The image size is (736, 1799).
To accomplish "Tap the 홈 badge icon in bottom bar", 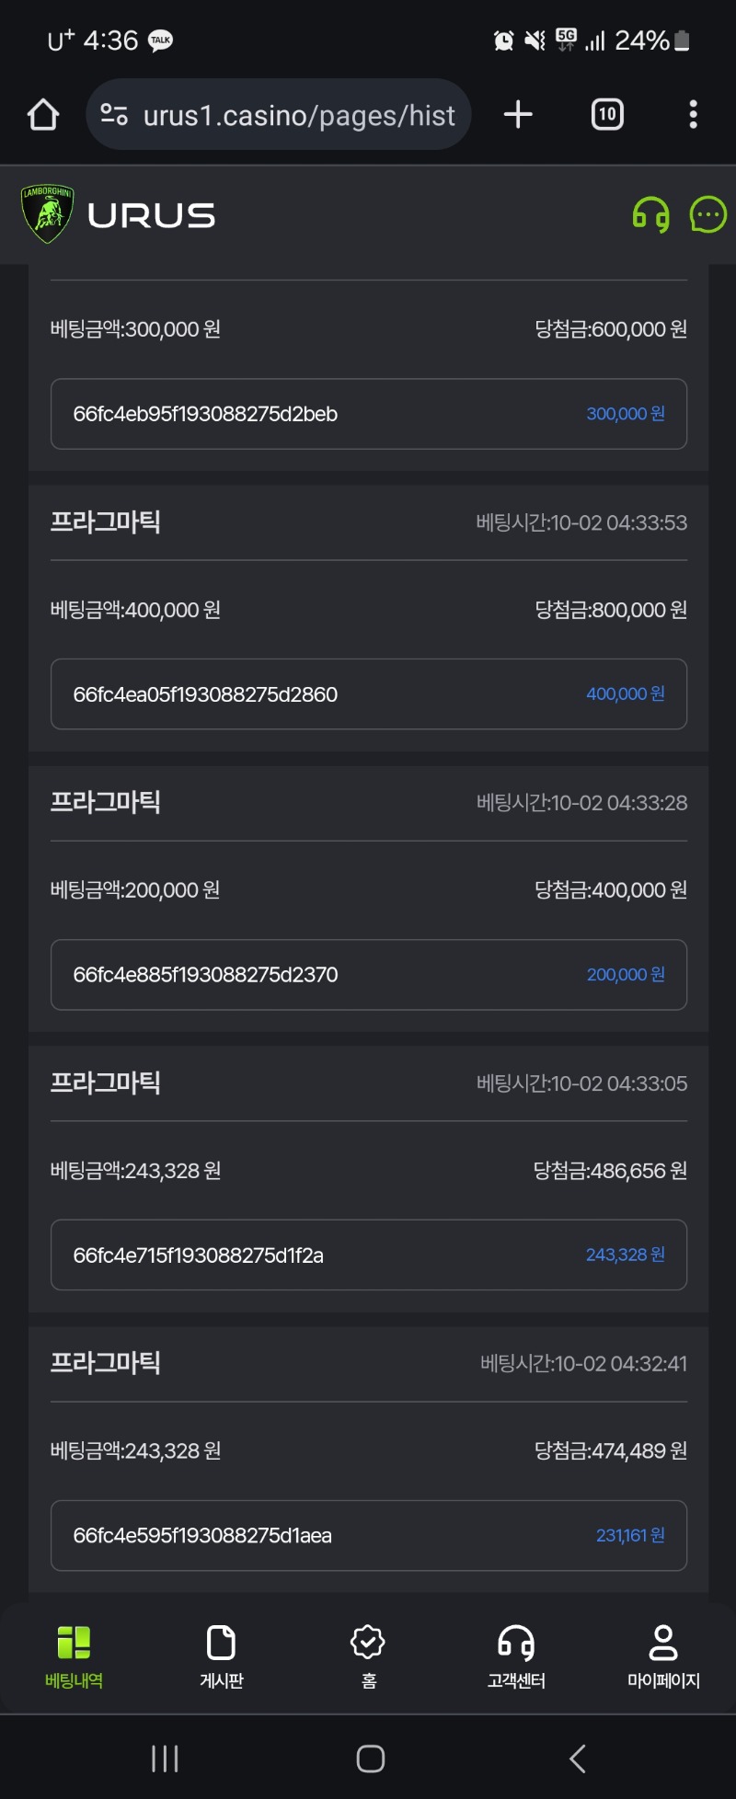I will click(368, 1657).
